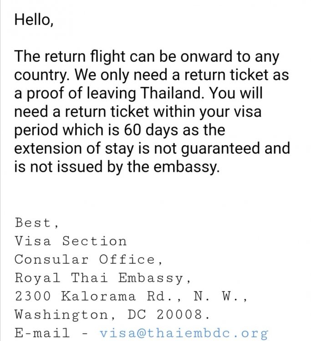Click the word "flight" in first sentence

pos(108,57)
